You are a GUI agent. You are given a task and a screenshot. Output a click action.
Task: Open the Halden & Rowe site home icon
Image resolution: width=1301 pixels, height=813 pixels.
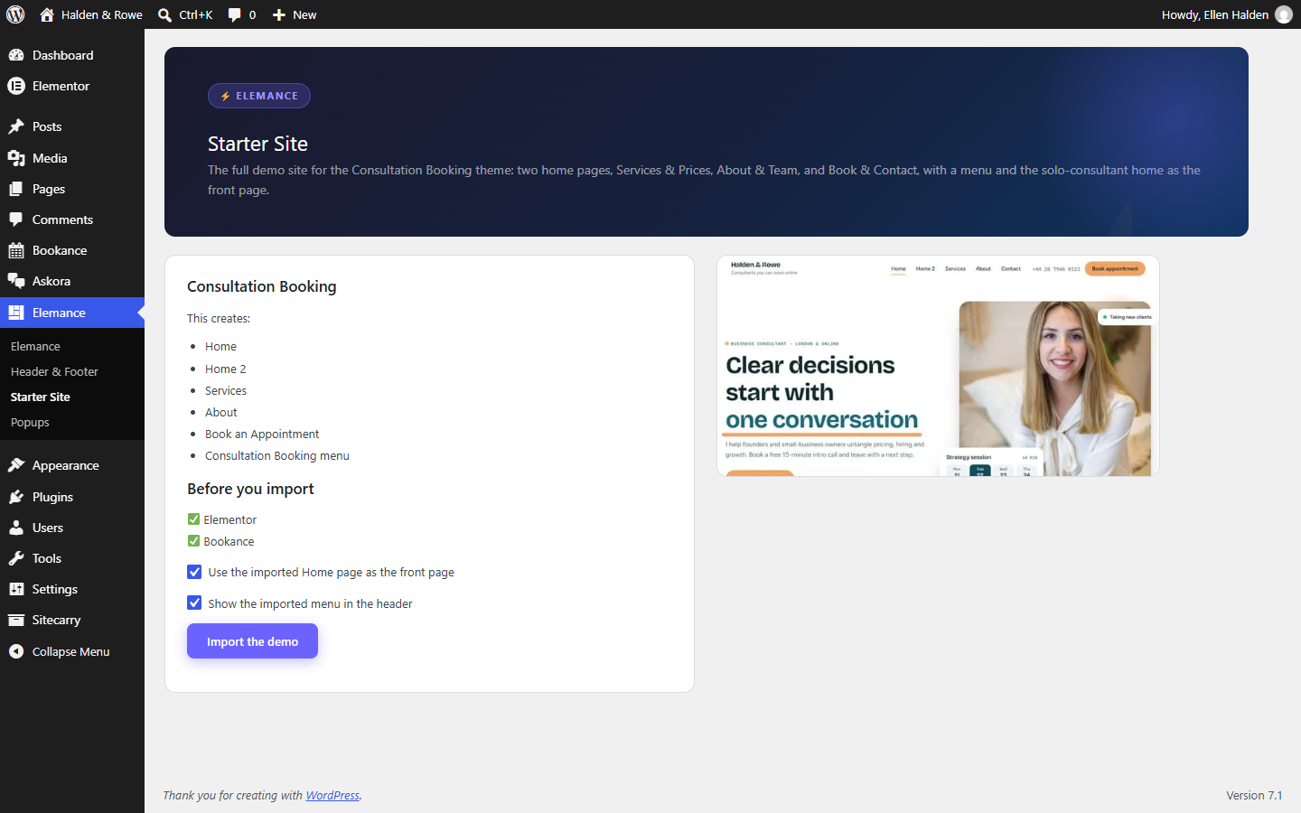[x=47, y=14]
